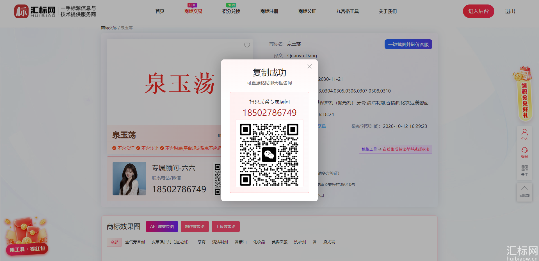Screen dimensions: 539x261
Task: Open the 商标注册 navigation item
Action: click(269, 11)
